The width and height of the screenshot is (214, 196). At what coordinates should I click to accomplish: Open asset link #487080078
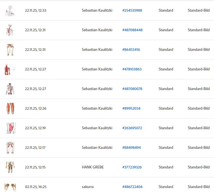(x=132, y=89)
